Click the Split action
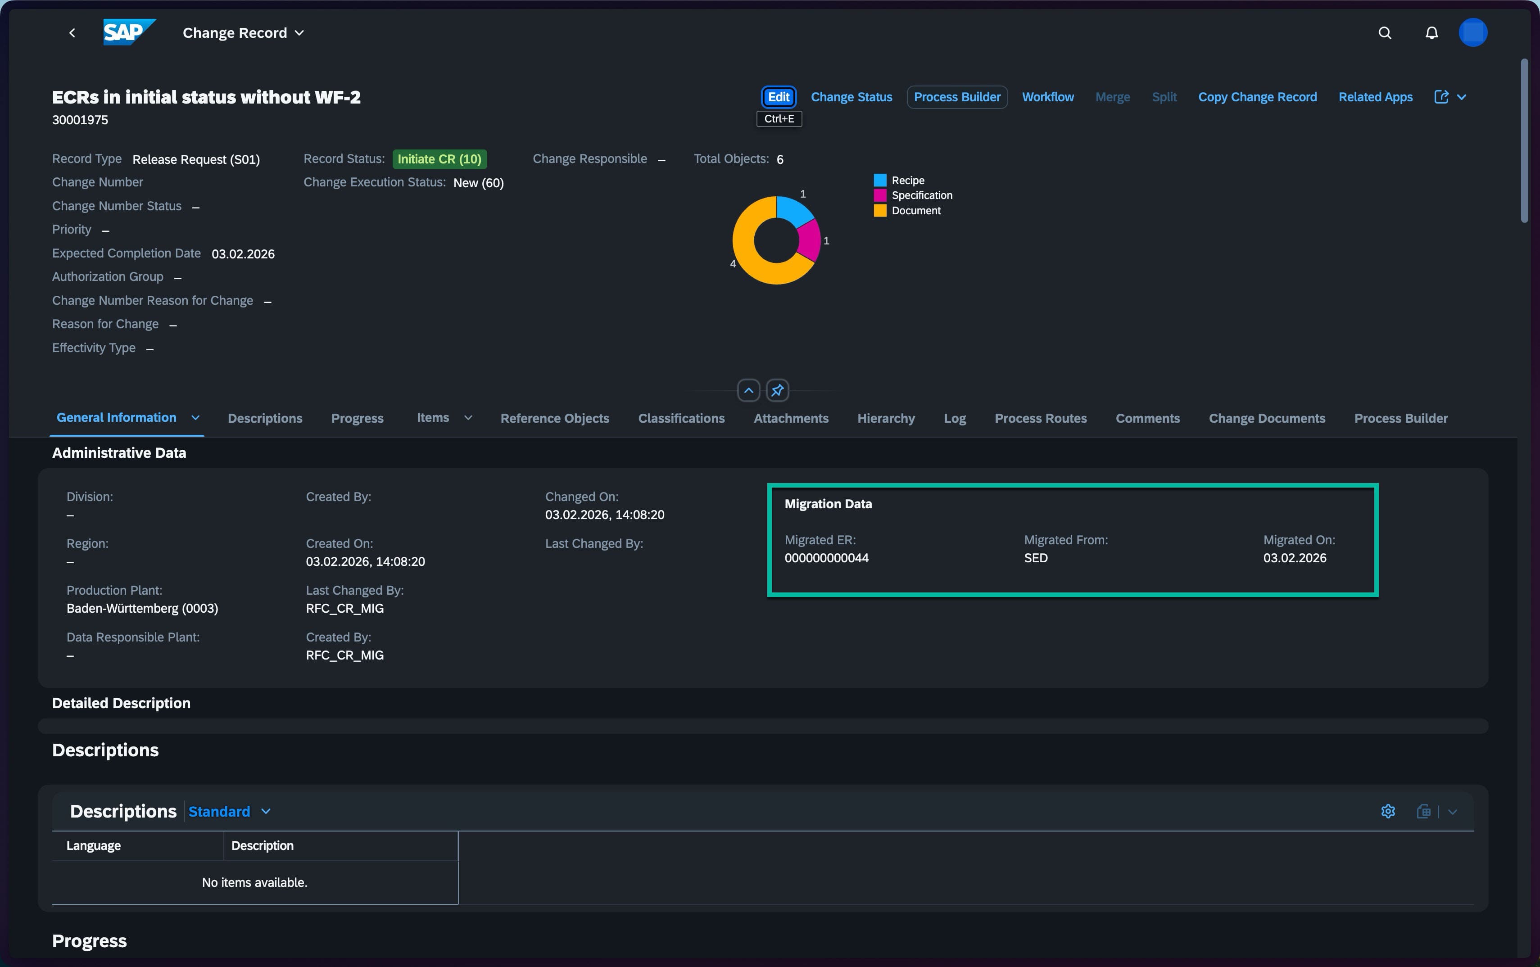Image resolution: width=1540 pixels, height=967 pixels. pos(1164,97)
